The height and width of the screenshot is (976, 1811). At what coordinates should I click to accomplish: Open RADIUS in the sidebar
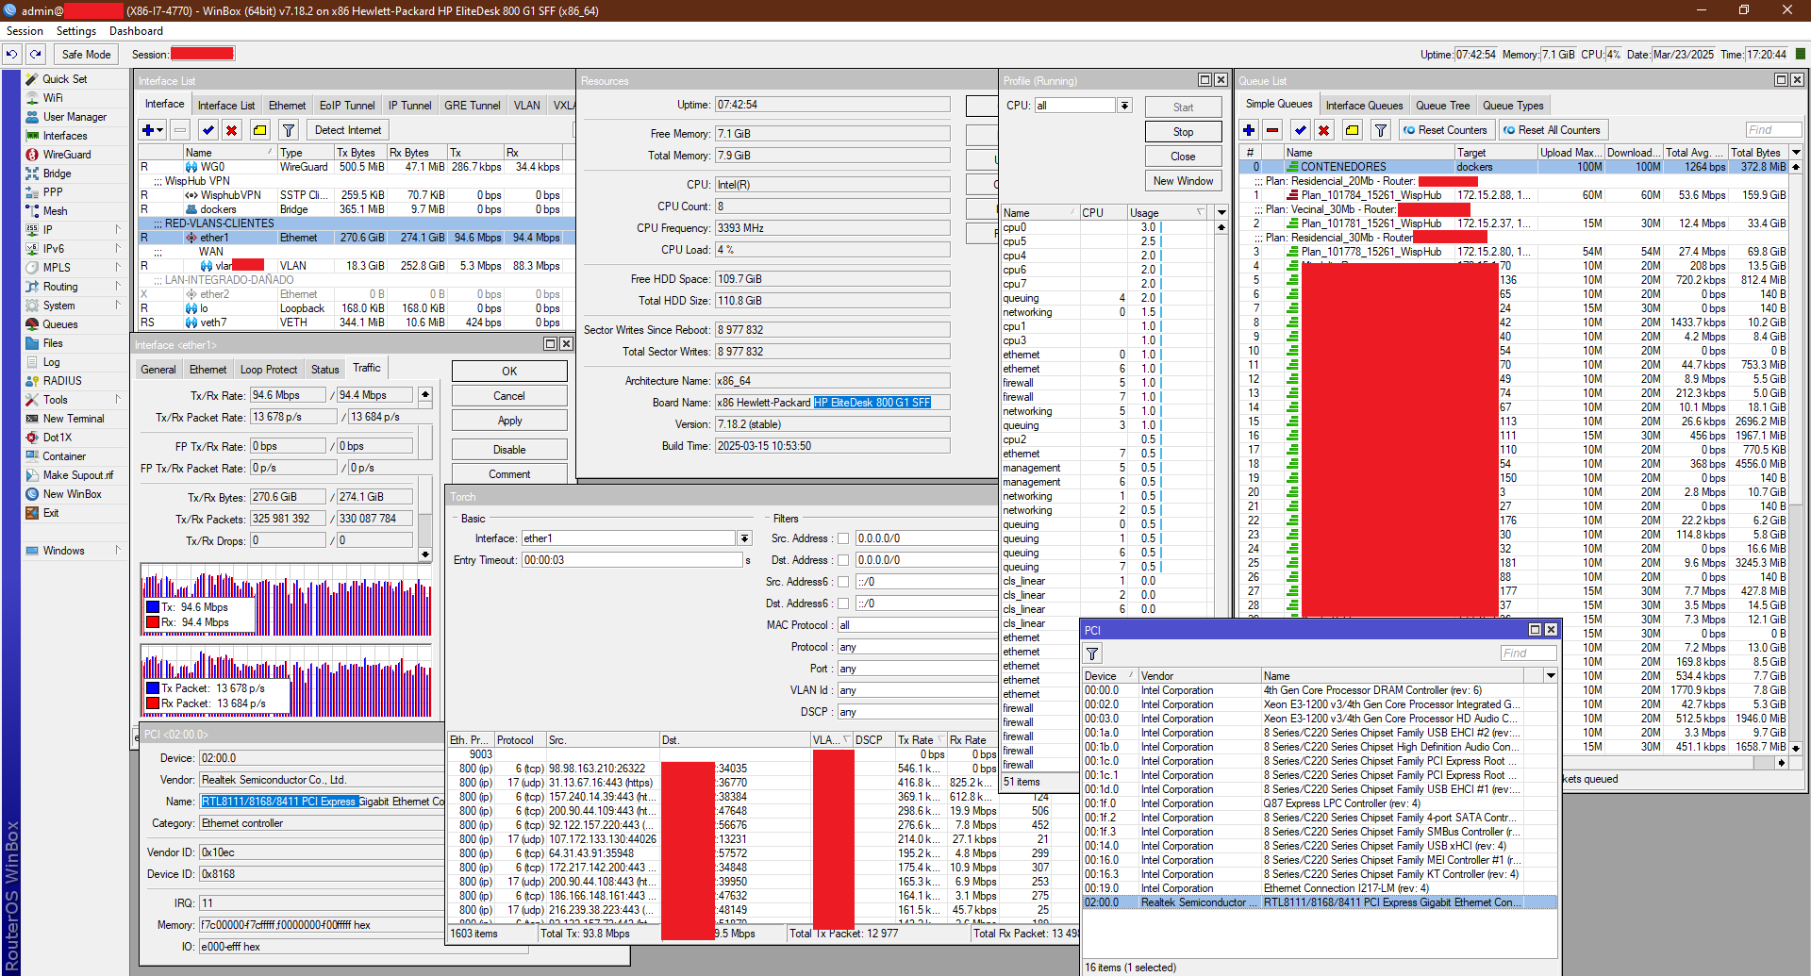(x=62, y=381)
